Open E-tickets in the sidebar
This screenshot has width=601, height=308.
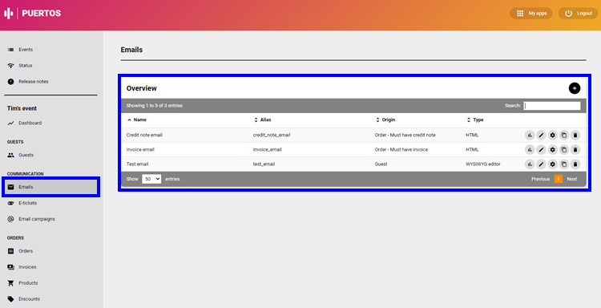pyautogui.click(x=27, y=203)
